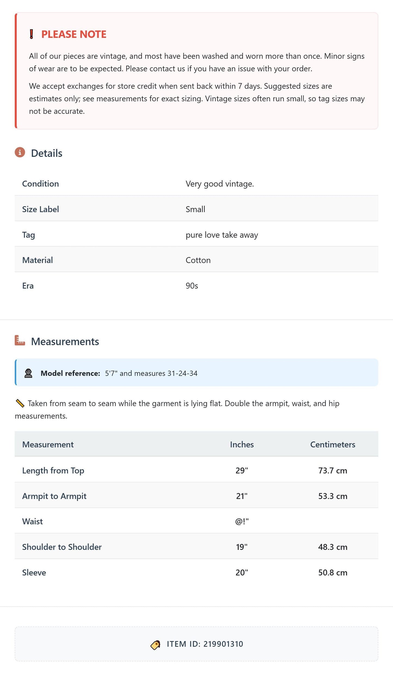Click the Length from Top inches value
This screenshot has height=674, width=393.
point(242,470)
